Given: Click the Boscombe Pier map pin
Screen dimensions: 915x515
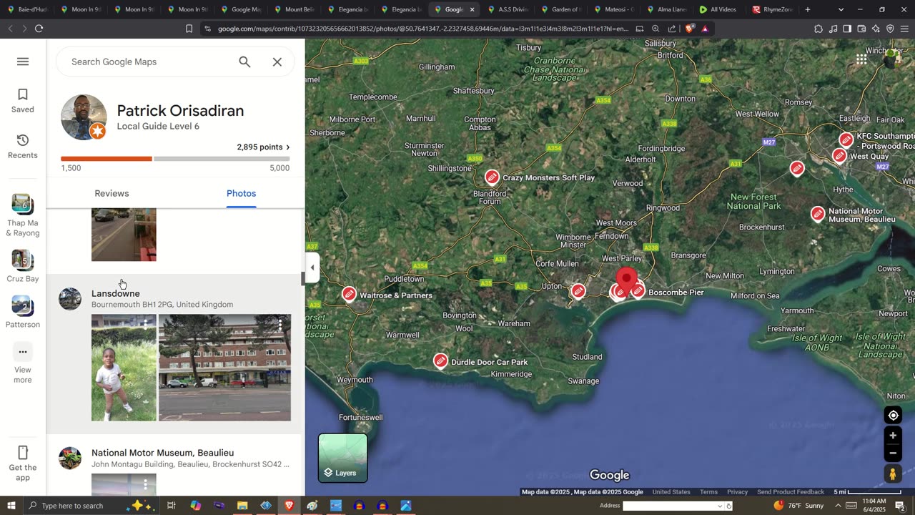Looking at the screenshot, I should pos(638,292).
